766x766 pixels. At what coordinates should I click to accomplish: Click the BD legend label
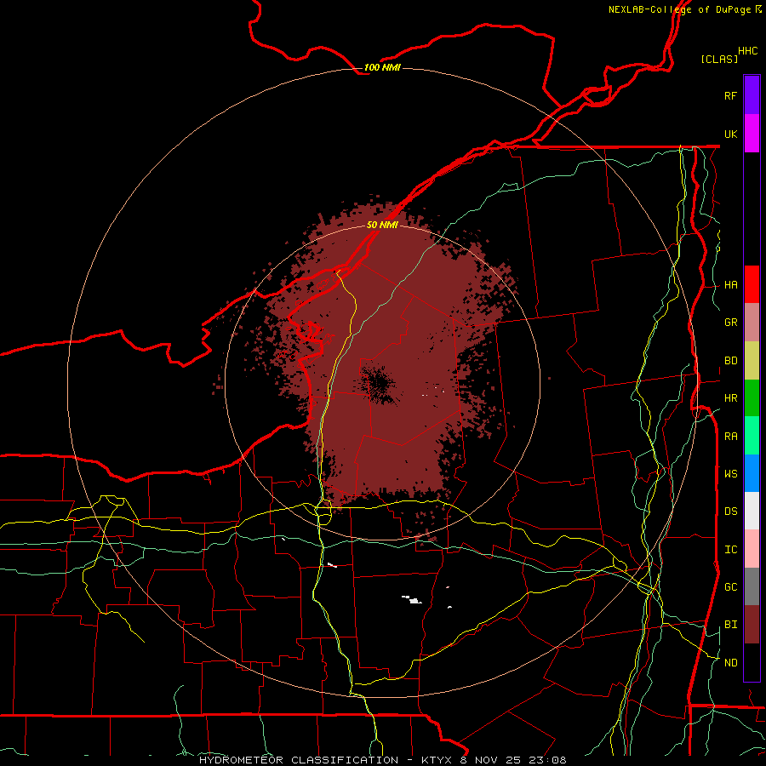(x=730, y=361)
